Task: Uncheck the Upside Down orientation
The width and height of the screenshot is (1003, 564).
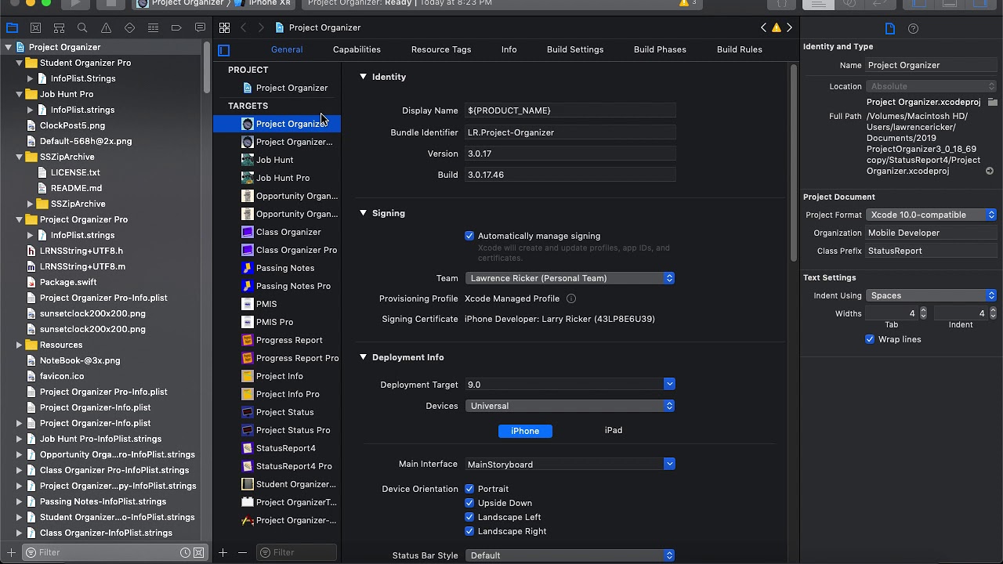Action: coord(469,503)
